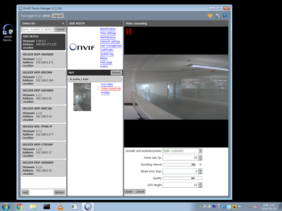Open the Windows Start menu

pos(6,207)
